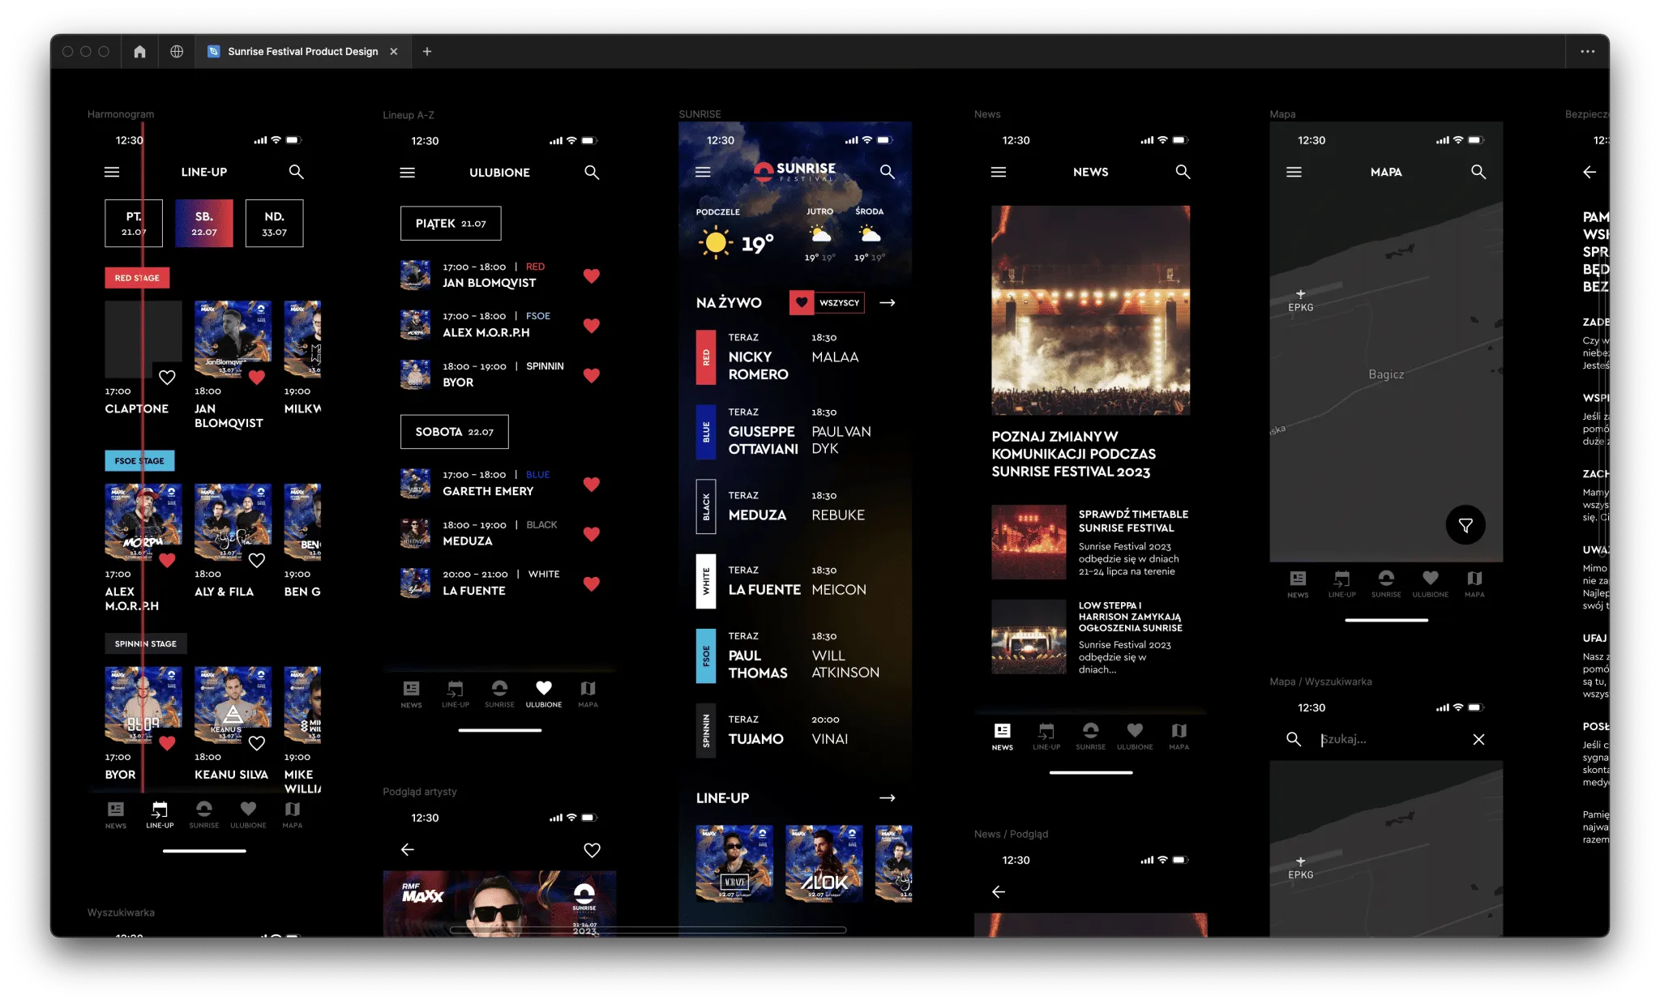Remove Gareth Emery from favorites list

pyautogui.click(x=592, y=485)
